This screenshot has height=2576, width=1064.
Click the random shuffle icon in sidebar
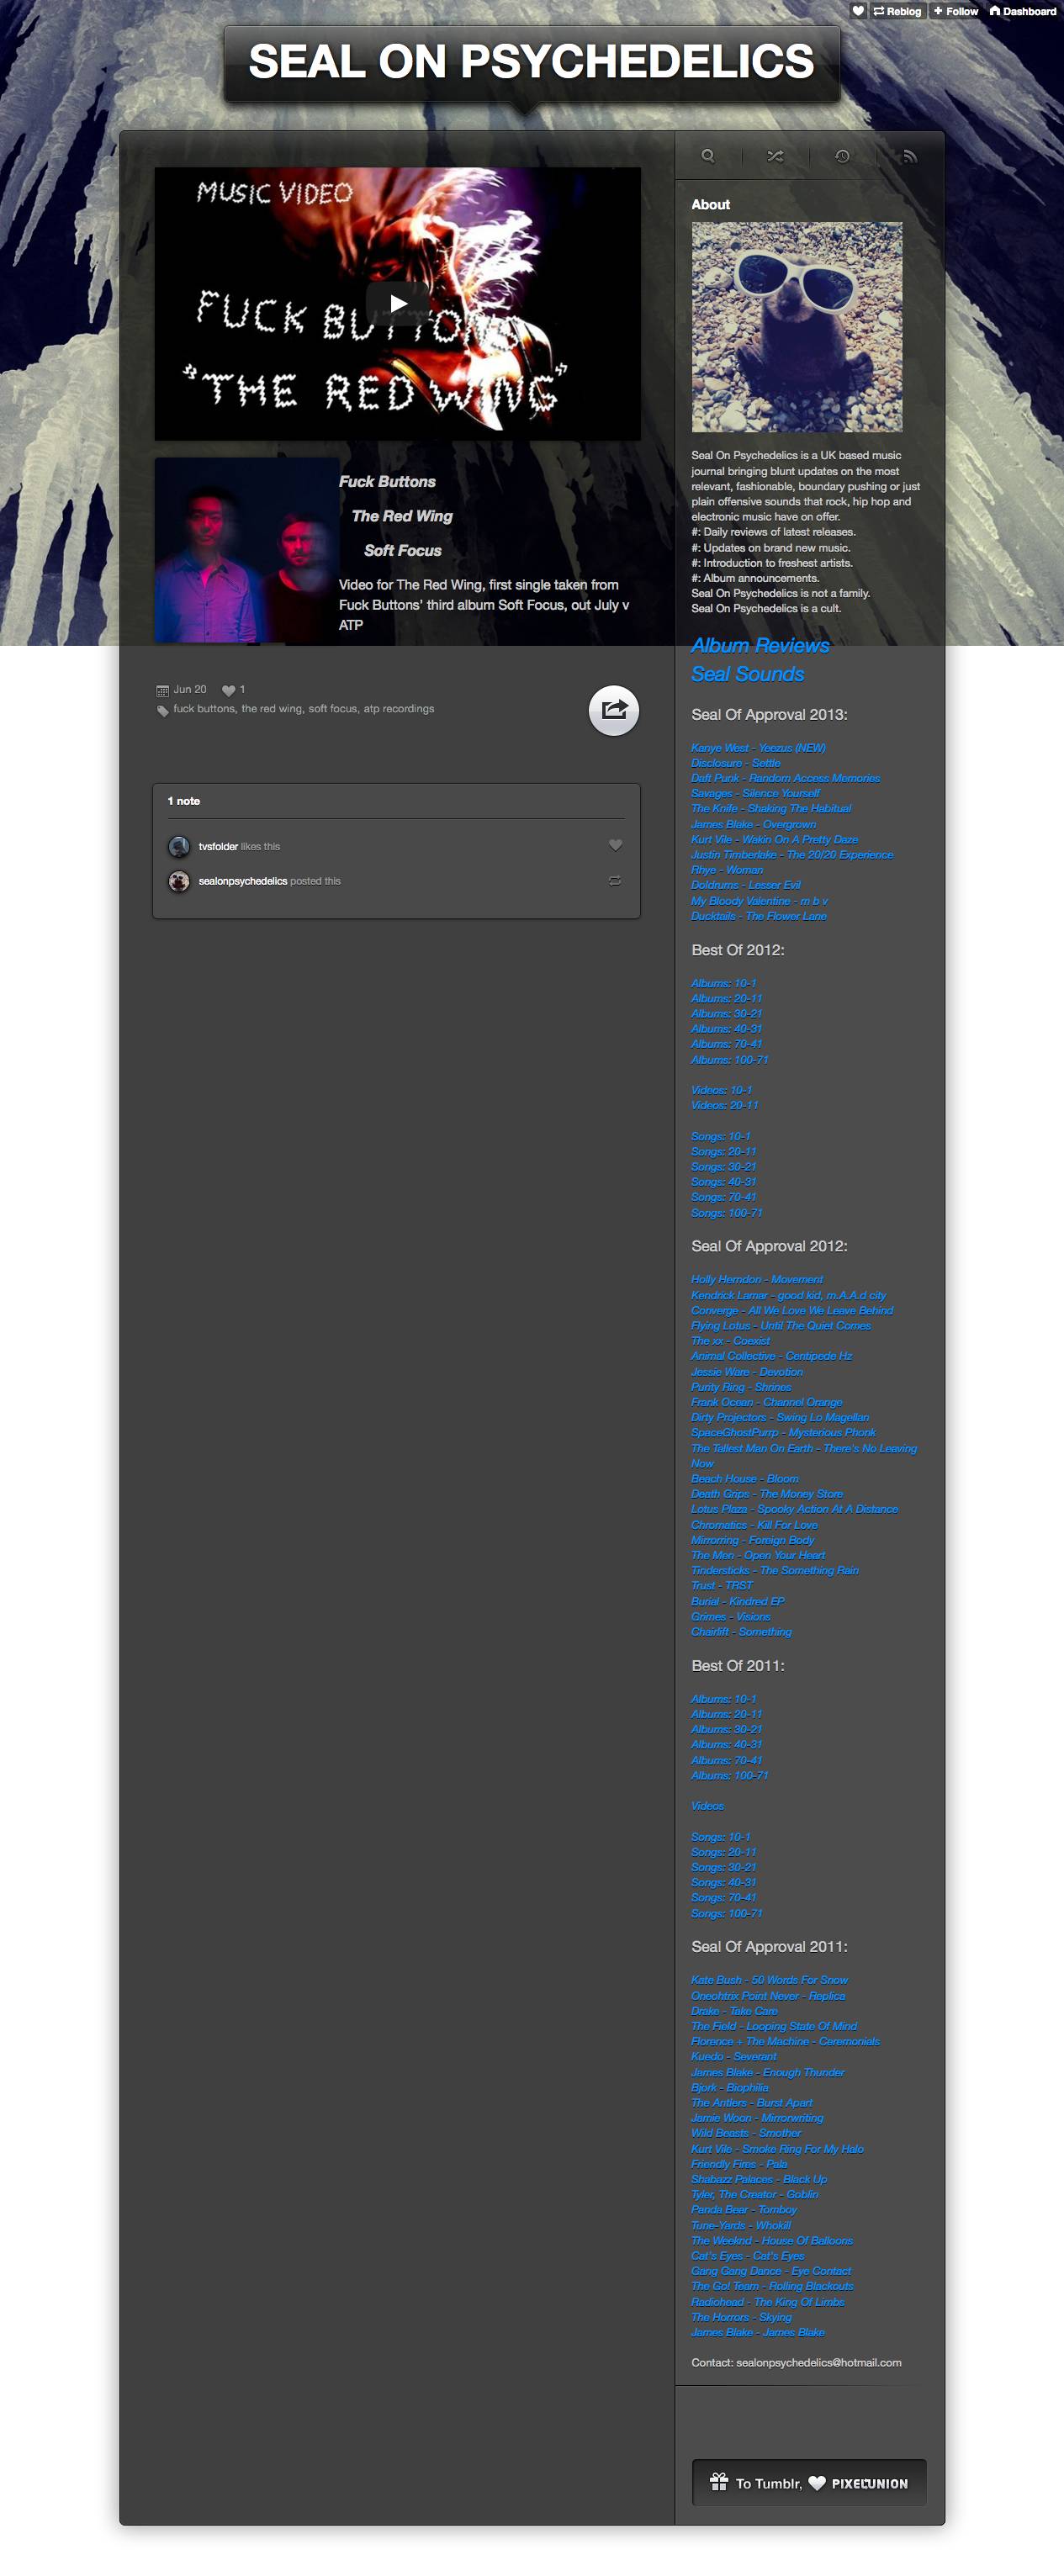775,156
